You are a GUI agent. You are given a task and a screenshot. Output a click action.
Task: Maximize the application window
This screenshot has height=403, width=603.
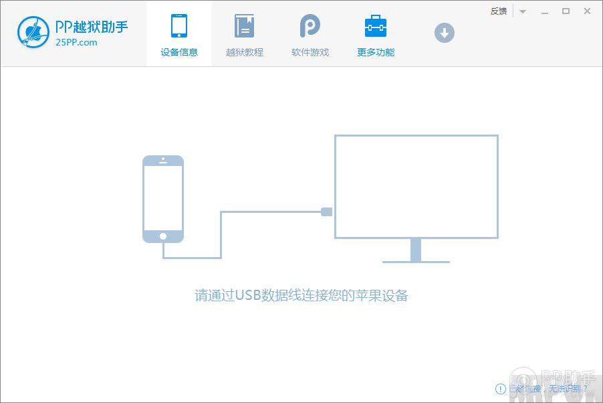(x=566, y=11)
